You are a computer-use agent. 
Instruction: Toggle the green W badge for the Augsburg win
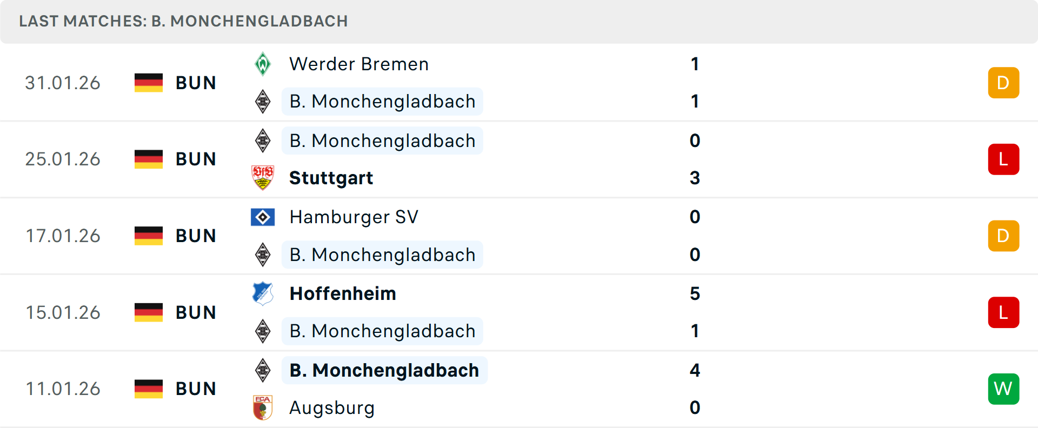(x=1003, y=388)
